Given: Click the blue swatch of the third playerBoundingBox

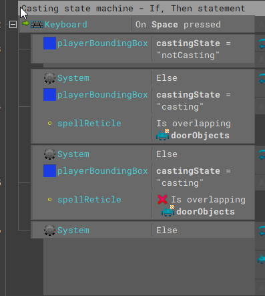Looking at the screenshot, I should pos(49,171).
